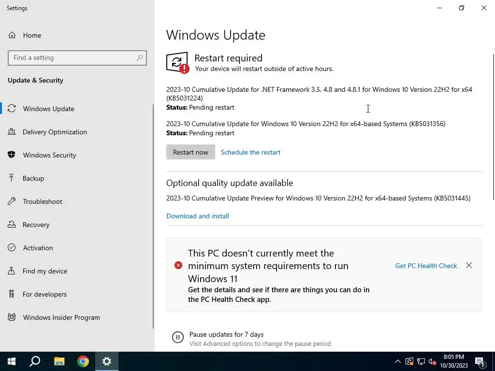Viewport: 495px width, 371px height.
Task: Click the muted volume icon in tray
Action: [433, 361]
